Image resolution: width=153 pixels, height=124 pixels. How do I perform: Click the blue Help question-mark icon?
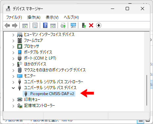point(45,25)
